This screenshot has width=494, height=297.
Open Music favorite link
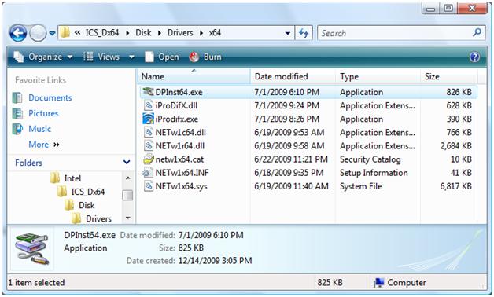click(39, 129)
